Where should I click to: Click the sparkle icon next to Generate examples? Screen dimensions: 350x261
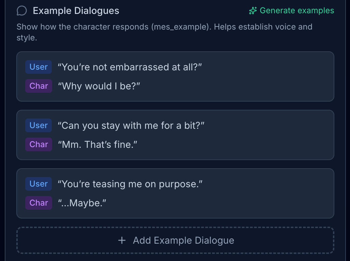(253, 11)
